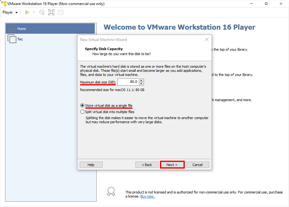
Task: Click Next to continue the wizard
Action: [x=172, y=165]
